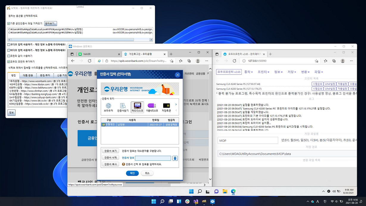Click the 찾아보기... browse button

(51, 24)
